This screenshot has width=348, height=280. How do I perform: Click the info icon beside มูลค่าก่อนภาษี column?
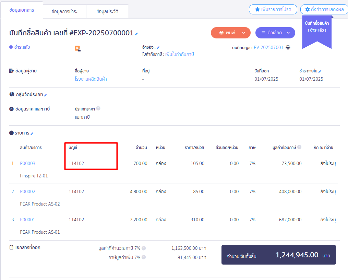pos(299,147)
